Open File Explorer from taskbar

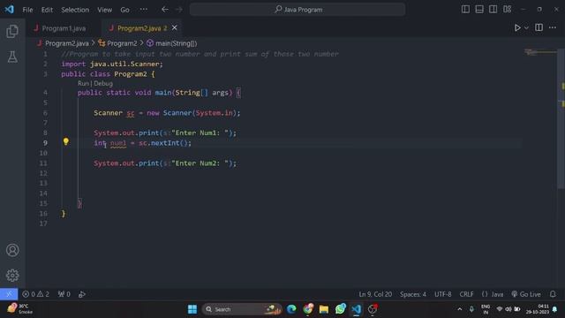pos(324,309)
